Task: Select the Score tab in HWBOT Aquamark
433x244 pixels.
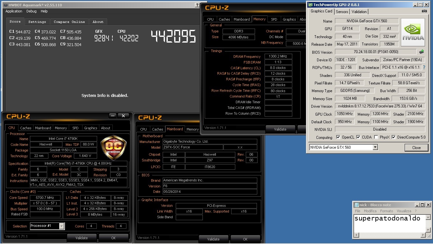Action: pyautogui.click(x=15, y=21)
